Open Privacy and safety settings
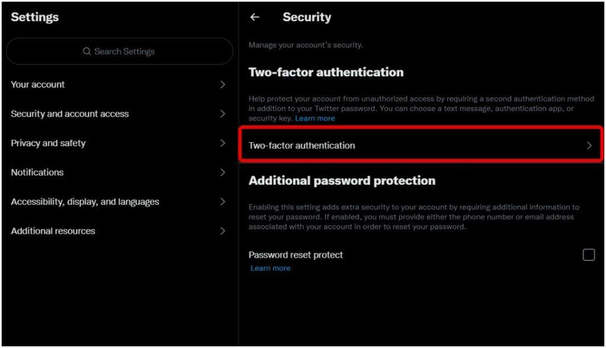This screenshot has width=606, height=348. pyautogui.click(x=118, y=143)
